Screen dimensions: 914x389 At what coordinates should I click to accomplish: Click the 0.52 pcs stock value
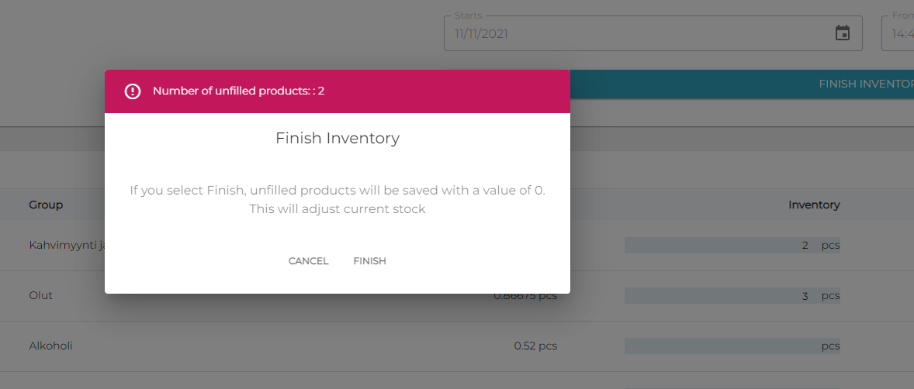tap(535, 346)
